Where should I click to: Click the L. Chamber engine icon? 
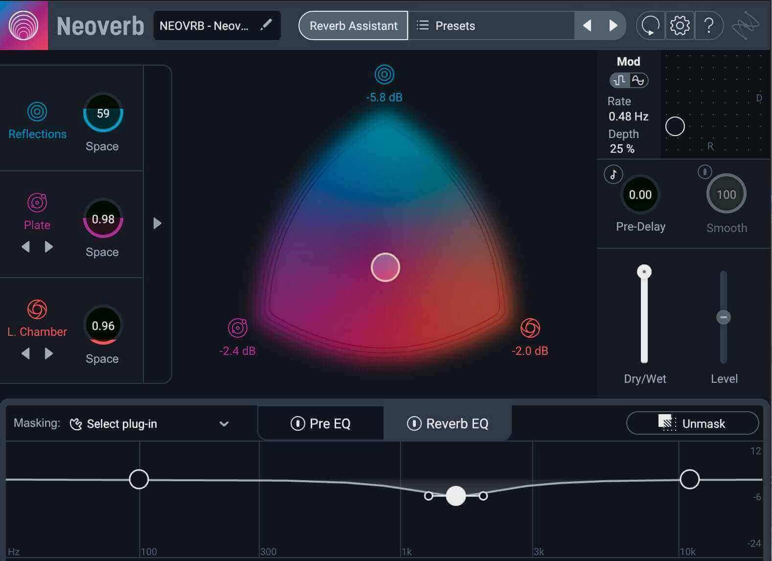[37, 309]
